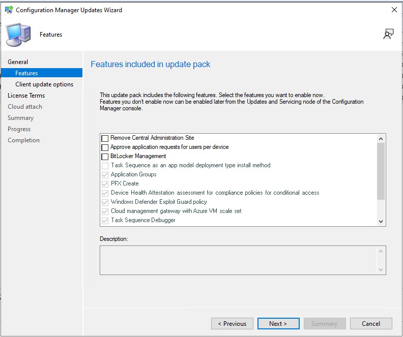
Task: Click the wizard computer icon in header
Action: (18, 35)
